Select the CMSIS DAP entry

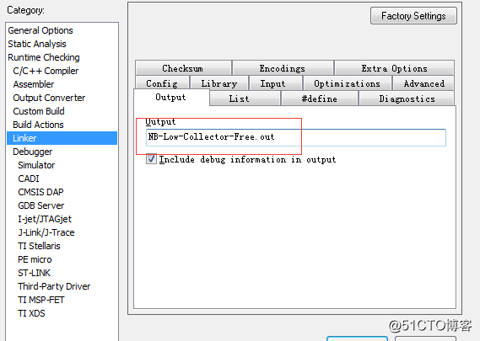(x=40, y=192)
